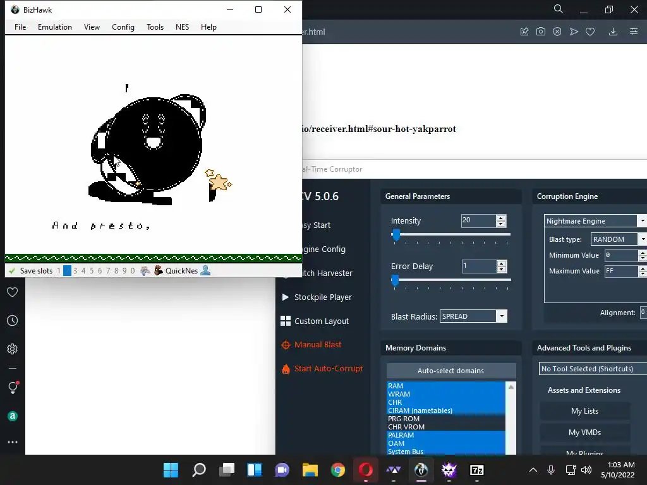Click Auto-select domains button
The width and height of the screenshot is (647, 485).
(451, 370)
